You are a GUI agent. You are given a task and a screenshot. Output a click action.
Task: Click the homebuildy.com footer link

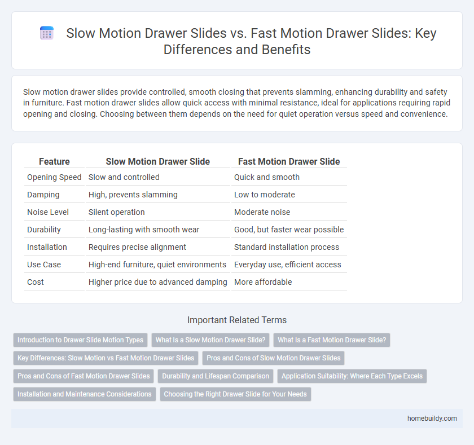click(432, 418)
